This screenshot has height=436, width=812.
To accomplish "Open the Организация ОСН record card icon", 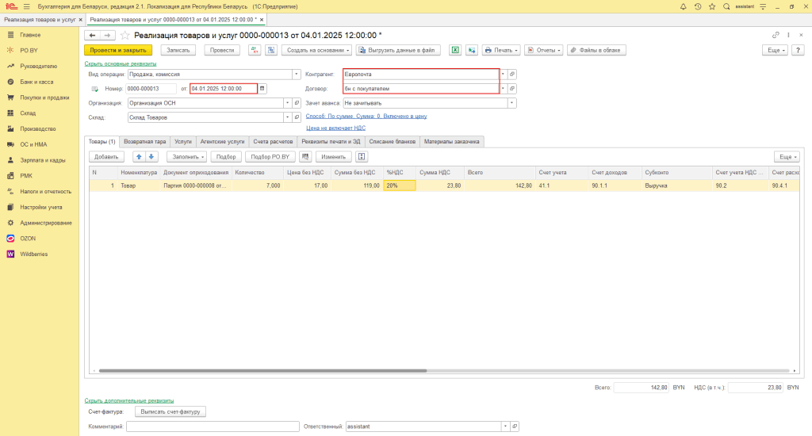I will pos(297,103).
